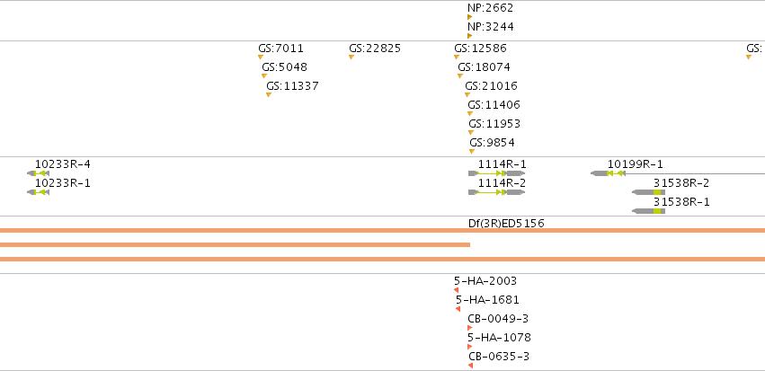Click the triangle marker under GS:22825

351,57
